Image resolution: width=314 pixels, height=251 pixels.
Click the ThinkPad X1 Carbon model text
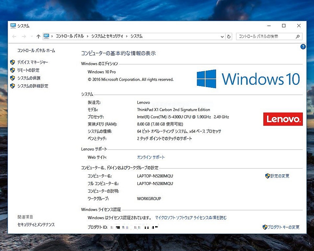click(173, 110)
